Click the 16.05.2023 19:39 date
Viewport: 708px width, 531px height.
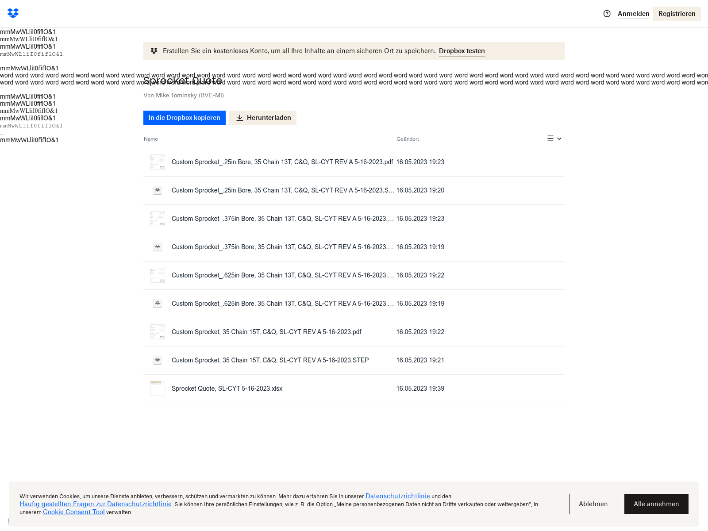pos(420,389)
